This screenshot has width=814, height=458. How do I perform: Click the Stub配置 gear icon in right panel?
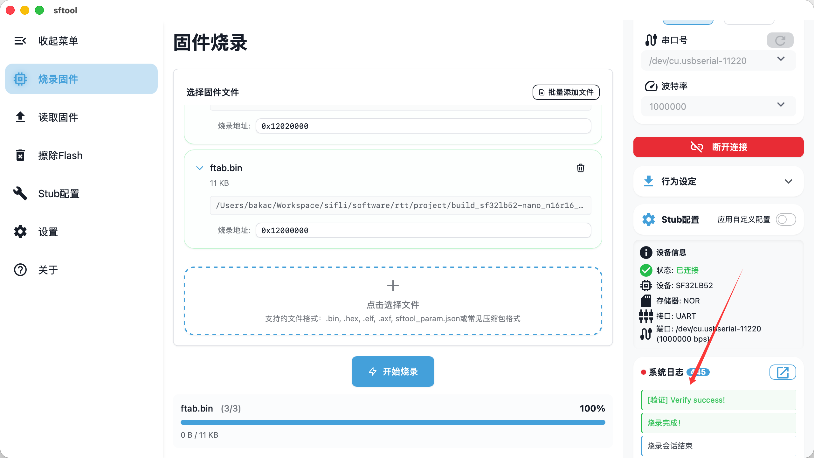tap(648, 219)
